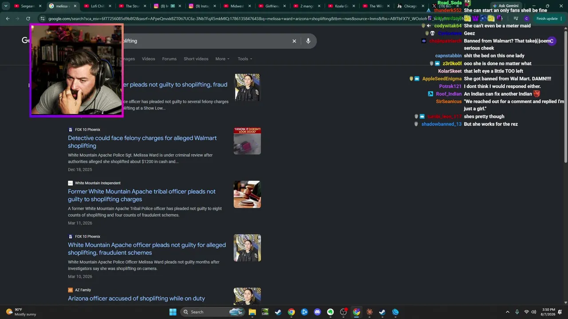568x319 pixels.
Task: Open the volume speaker tray icon
Action: (x=534, y=312)
